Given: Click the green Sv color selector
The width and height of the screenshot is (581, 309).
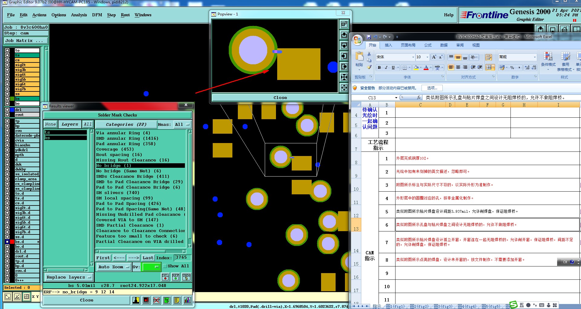Looking at the screenshot, I should point(151,267).
